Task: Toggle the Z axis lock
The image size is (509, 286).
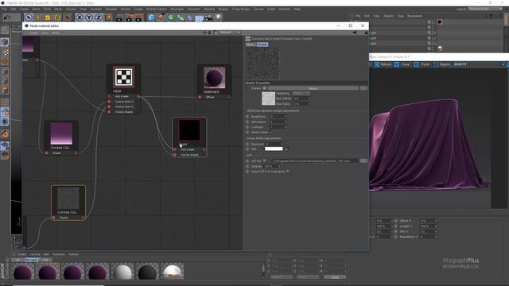Action: pos(99,17)
